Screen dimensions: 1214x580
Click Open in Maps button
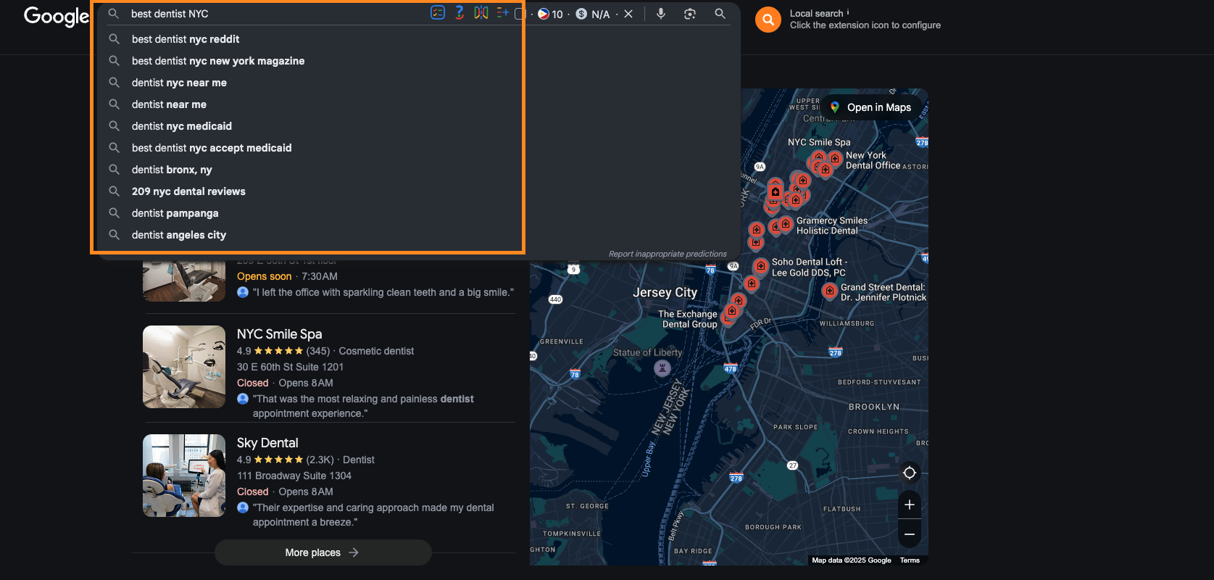(871, 107)
